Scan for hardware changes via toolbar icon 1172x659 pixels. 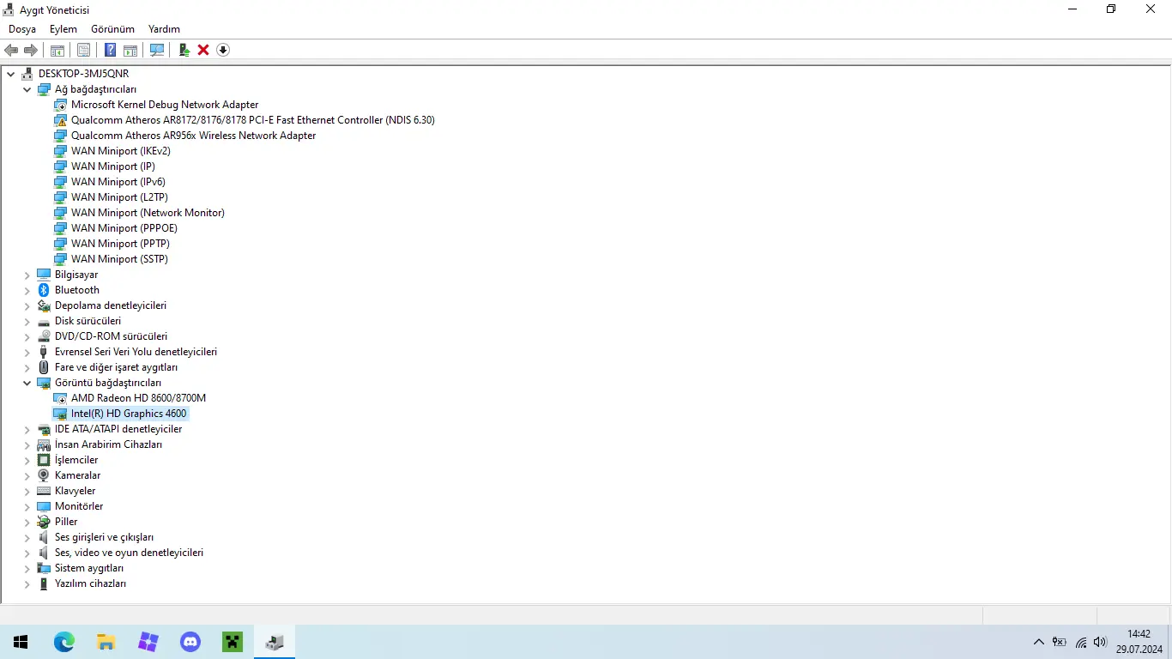[x=157, y=50]
